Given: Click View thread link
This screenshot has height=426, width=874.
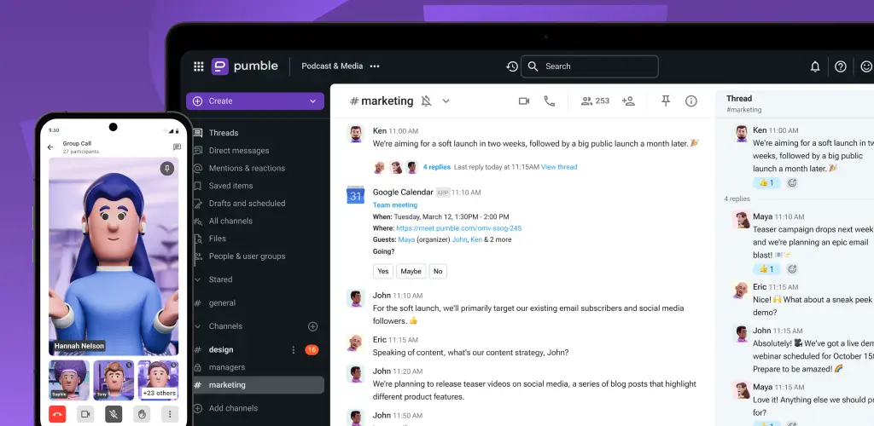Looking at the screenshot, I should click(x=559, y=167).
